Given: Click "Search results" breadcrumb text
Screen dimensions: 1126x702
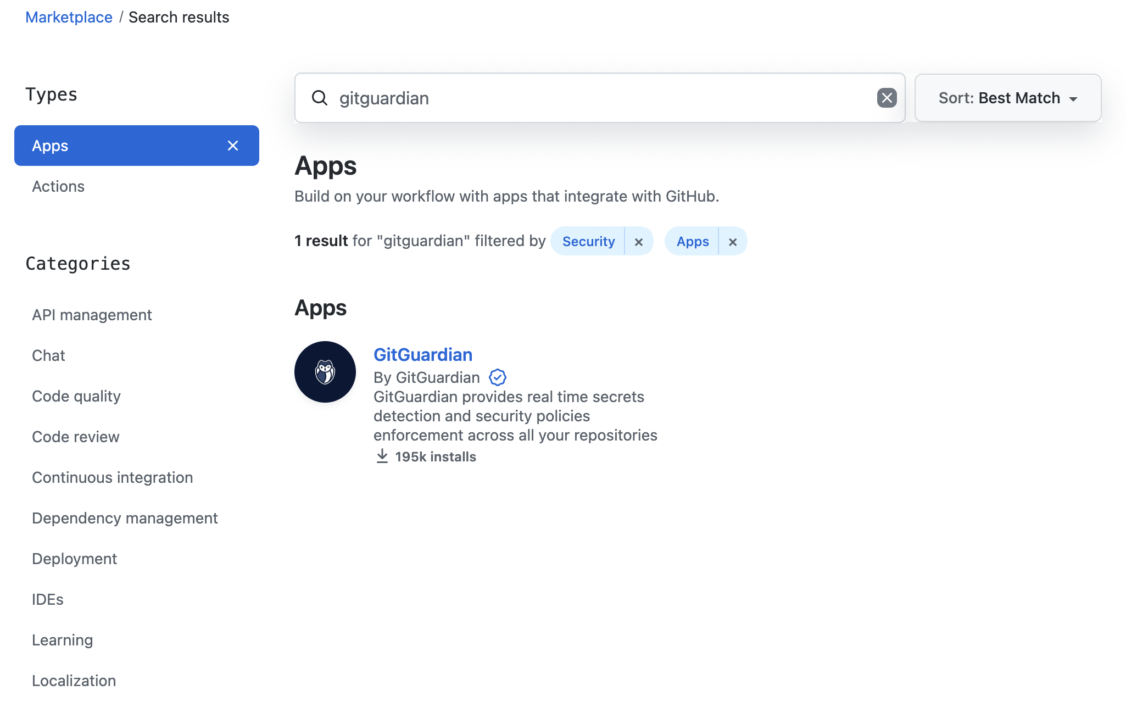Looking at the screenshot, I should click(179, 17).
